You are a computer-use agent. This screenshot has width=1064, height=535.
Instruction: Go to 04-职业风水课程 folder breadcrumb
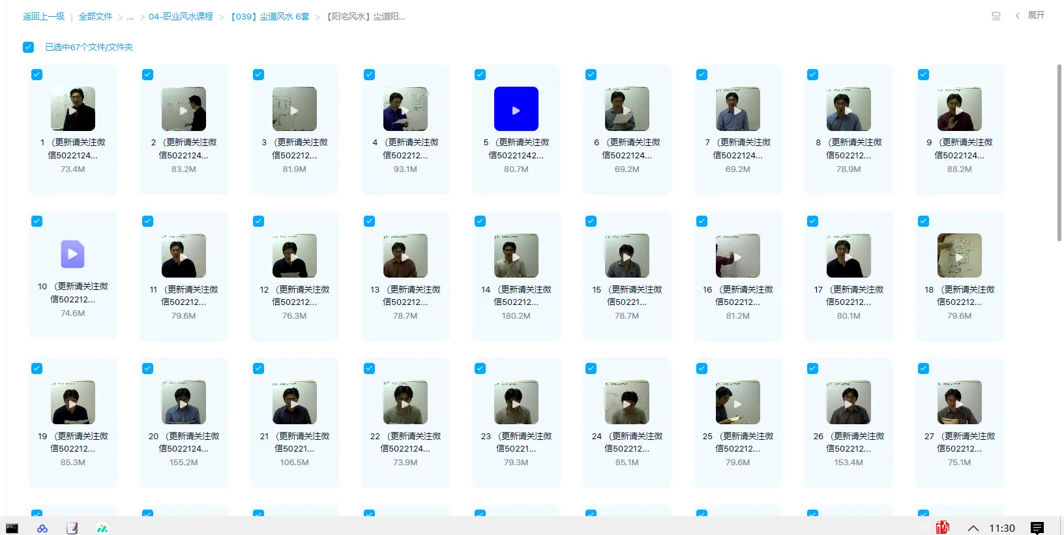tap(181, 16)
